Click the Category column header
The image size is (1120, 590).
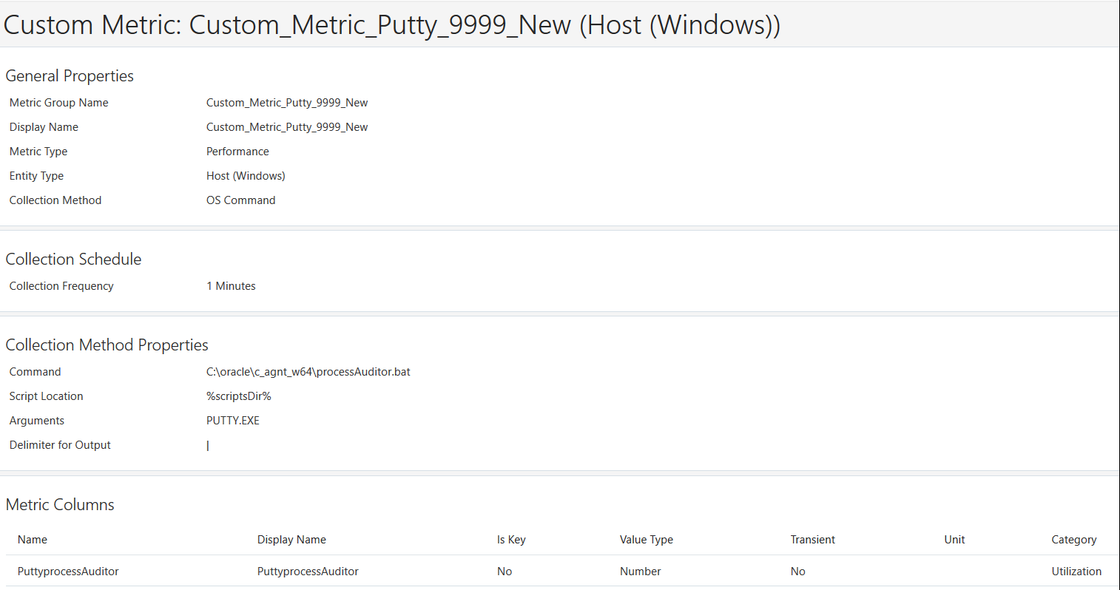tap(1073, 540)
